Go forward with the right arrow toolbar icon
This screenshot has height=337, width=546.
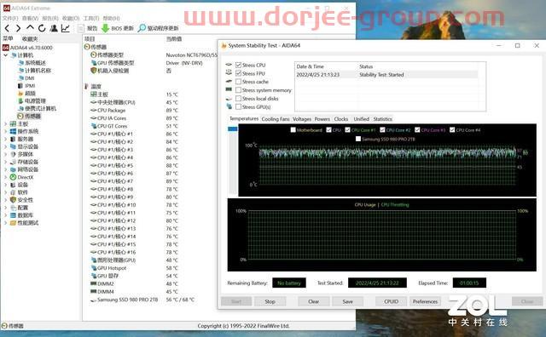pyautogui.click(x=19, y=28)
